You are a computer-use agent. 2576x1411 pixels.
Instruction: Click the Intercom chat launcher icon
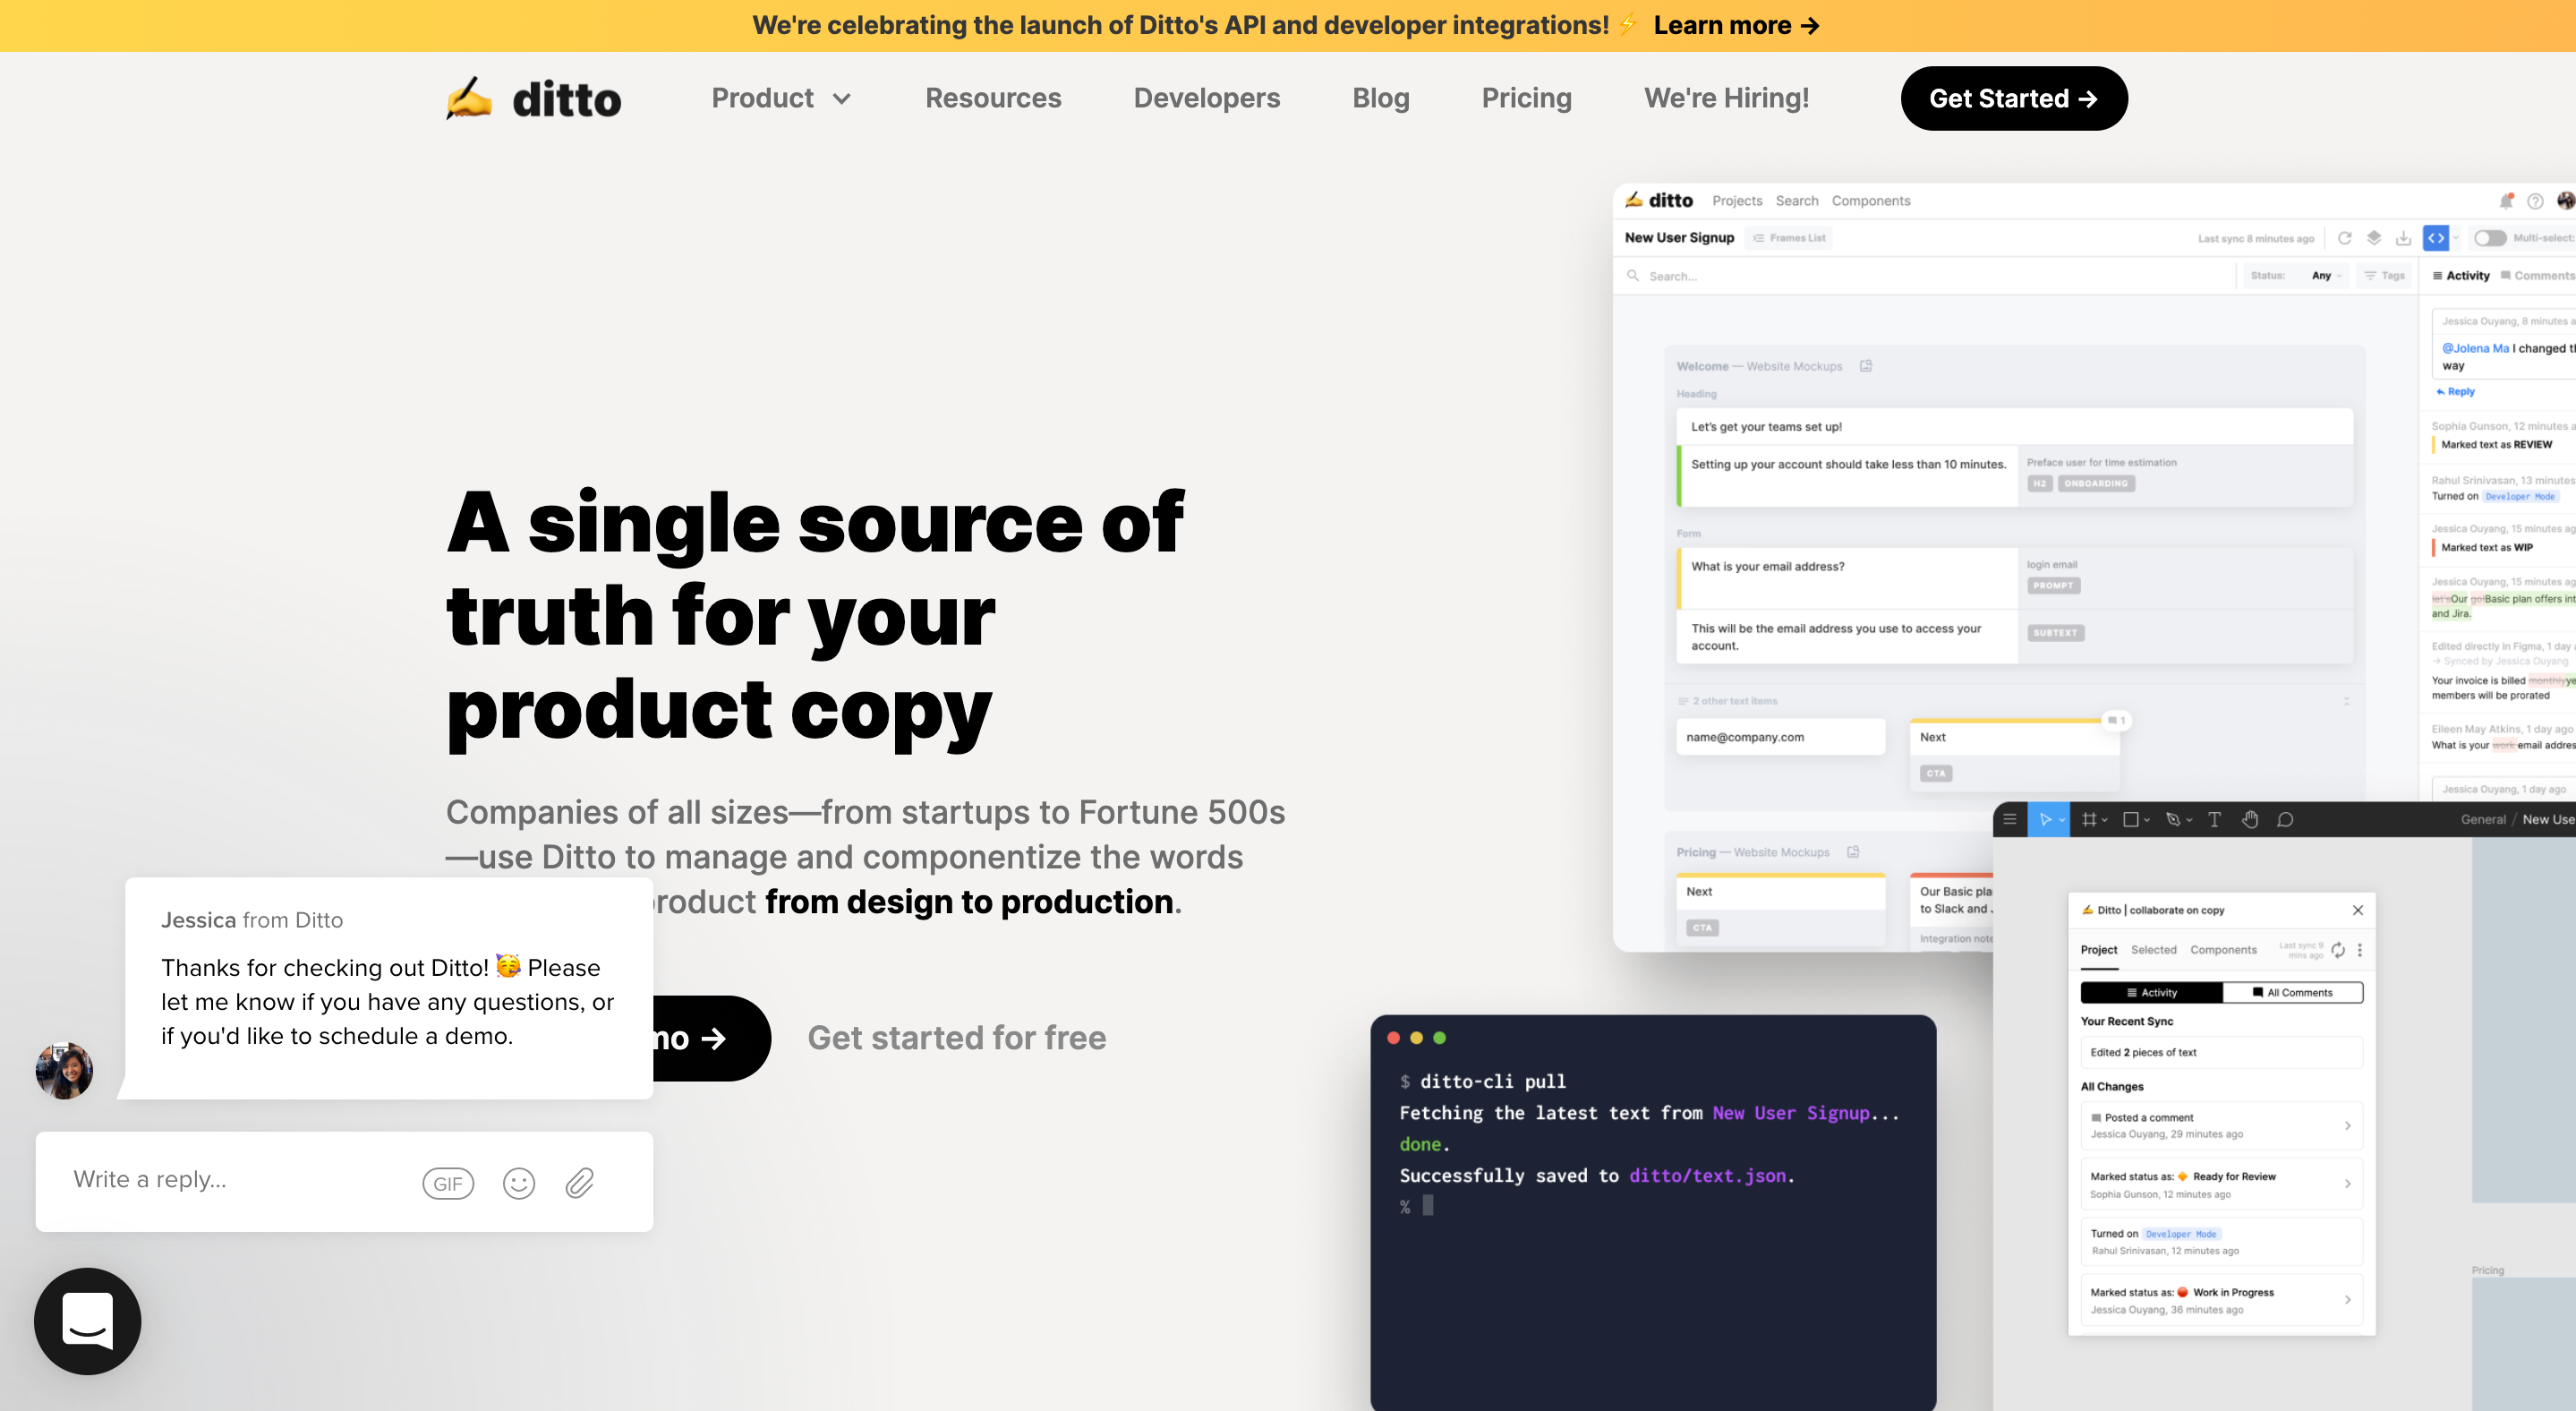[87, 1321]
